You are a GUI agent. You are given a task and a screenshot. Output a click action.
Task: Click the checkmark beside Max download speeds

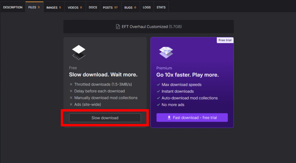158,85
